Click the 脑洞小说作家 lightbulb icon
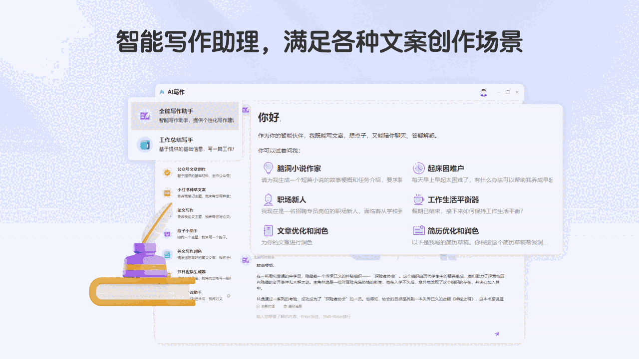639x359 pixels. click(268, 168)
